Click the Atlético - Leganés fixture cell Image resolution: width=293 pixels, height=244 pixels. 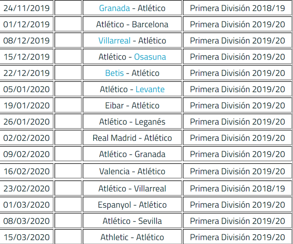[132, 122]
